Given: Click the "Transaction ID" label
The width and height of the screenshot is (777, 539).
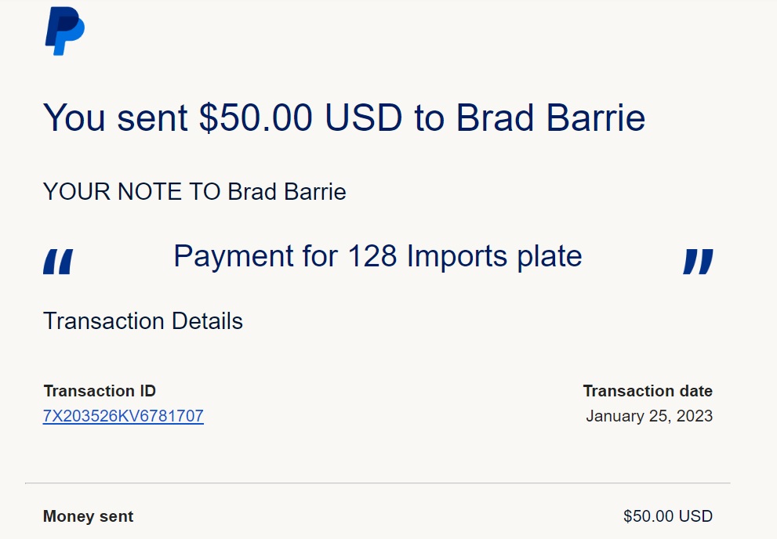Looking at the screenshot, I should pyautogui.click(x=100, y=391).
